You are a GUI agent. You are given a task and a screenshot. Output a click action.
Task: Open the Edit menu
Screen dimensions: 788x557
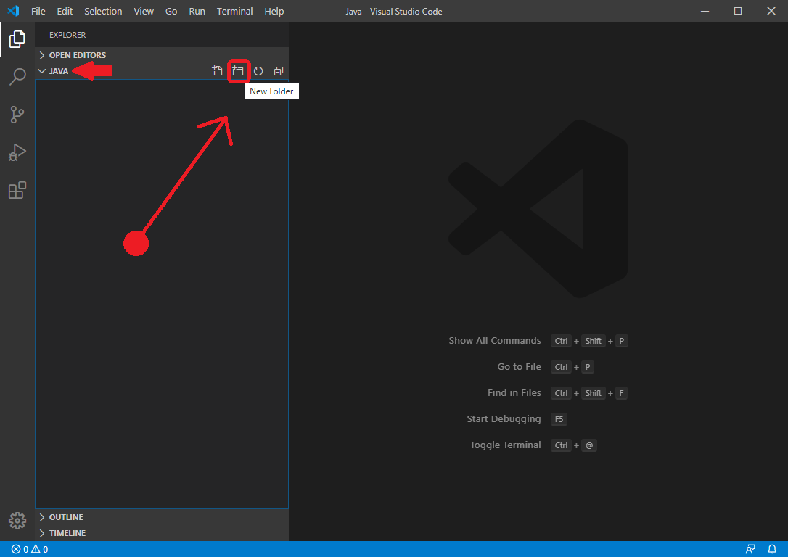coord(65,11)
